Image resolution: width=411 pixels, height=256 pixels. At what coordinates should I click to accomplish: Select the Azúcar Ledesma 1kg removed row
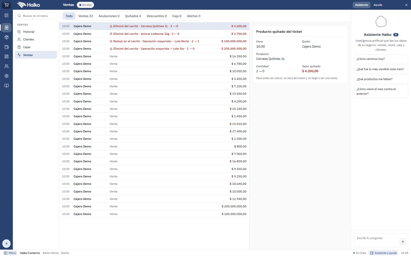click(x=154, y=34)
